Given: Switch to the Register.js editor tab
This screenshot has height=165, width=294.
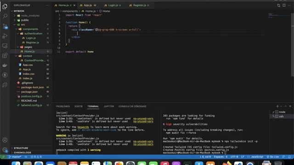Looking at the screenshot, I should tap(140, 5).
